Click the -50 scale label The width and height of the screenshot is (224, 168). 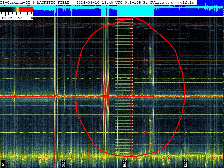[x=19, y=18]
